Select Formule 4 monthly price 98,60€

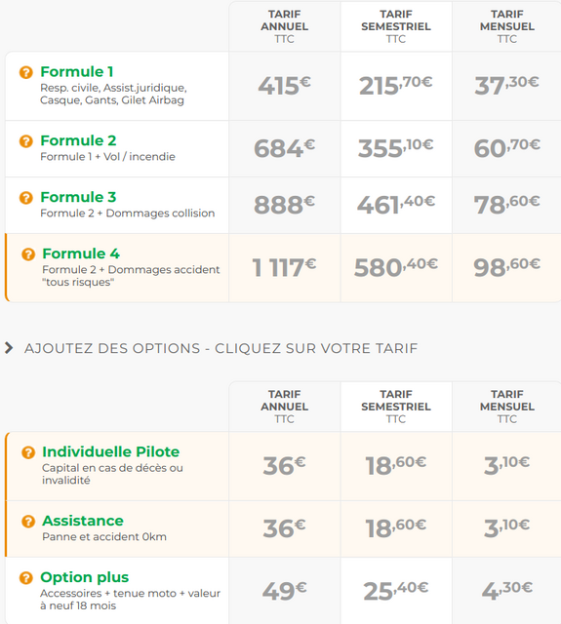pyautogui.click(x=506, y=268)
